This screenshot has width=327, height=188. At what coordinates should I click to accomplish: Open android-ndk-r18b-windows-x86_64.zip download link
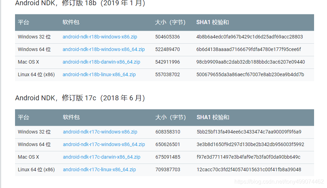pos(104,50)
